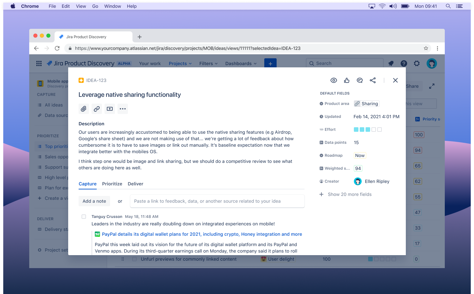Click the link icon under the title

[x=97, y=109]
